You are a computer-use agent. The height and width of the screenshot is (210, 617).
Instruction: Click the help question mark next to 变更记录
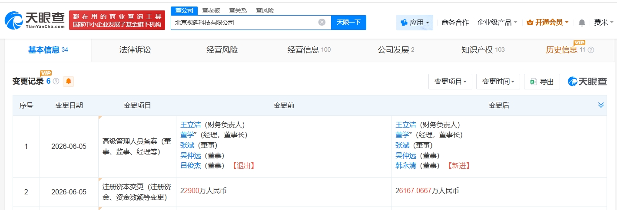coord(56,81)
